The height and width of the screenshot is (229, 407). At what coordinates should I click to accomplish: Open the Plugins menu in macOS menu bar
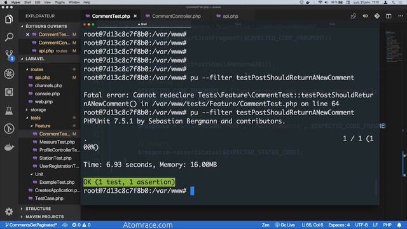(60, 2)
